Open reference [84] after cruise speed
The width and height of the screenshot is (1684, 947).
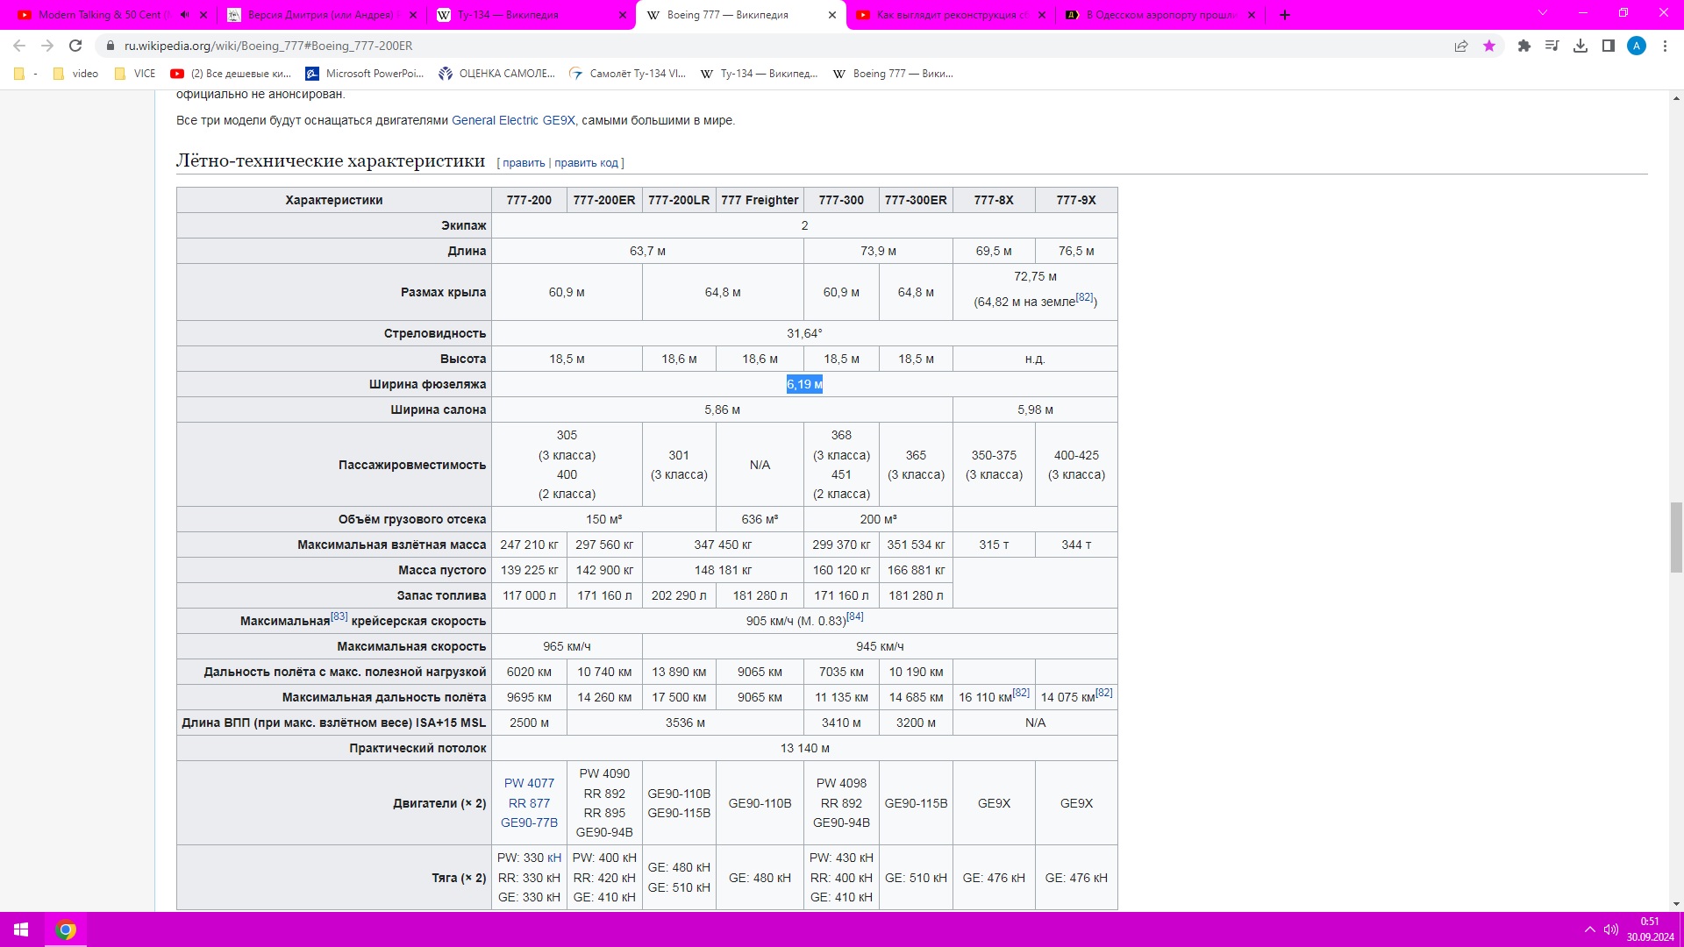[x=855, y=616]
